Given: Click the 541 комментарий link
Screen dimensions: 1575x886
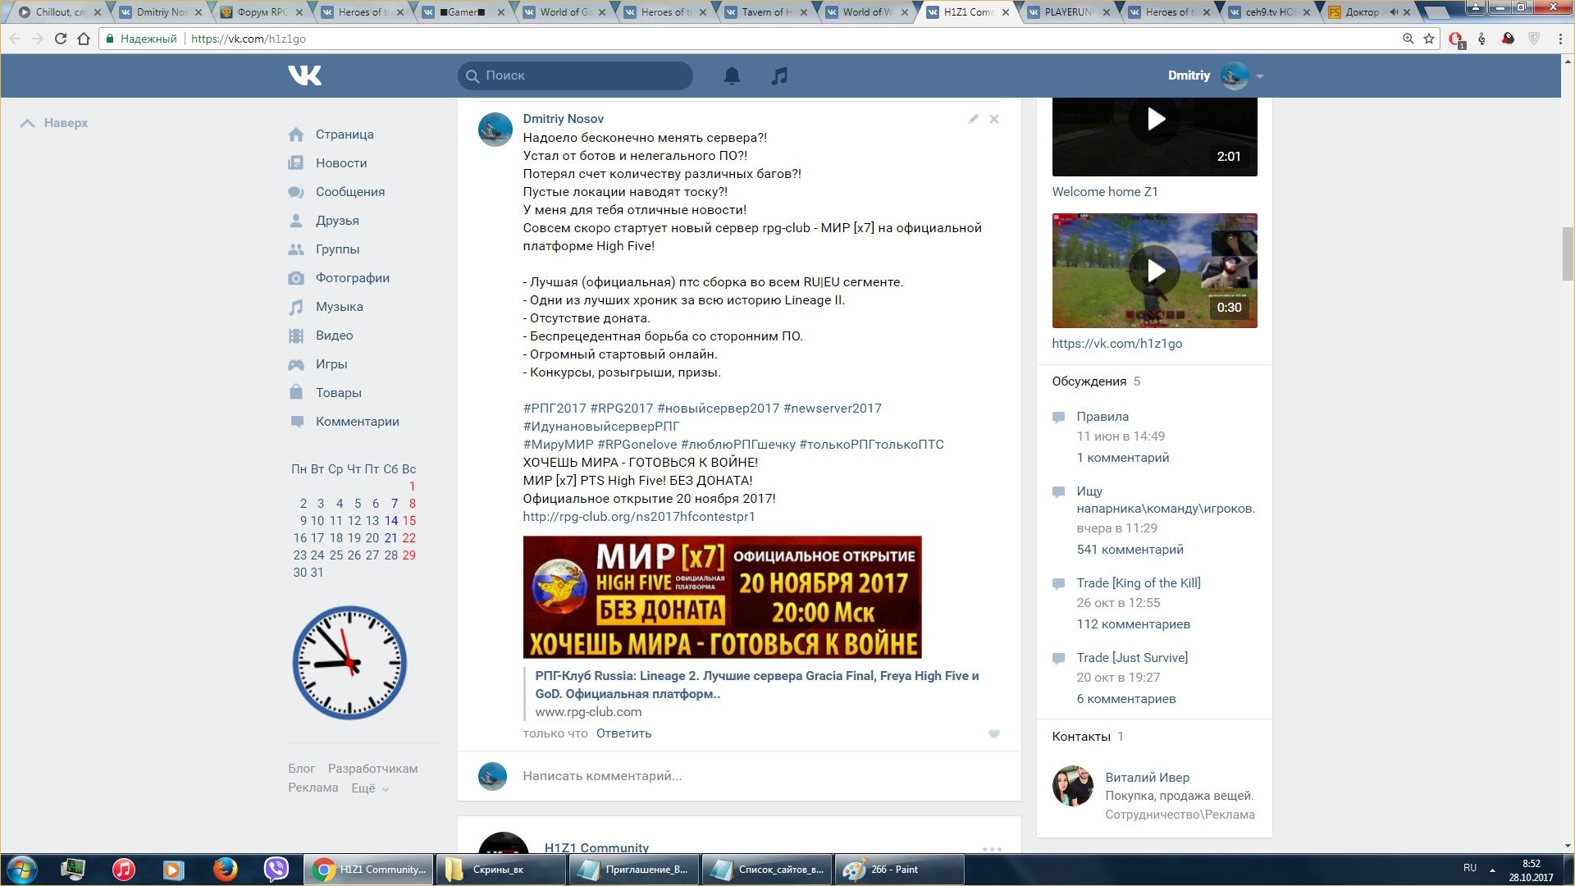Looking at the screenshot, I should tap(1130, 550).
